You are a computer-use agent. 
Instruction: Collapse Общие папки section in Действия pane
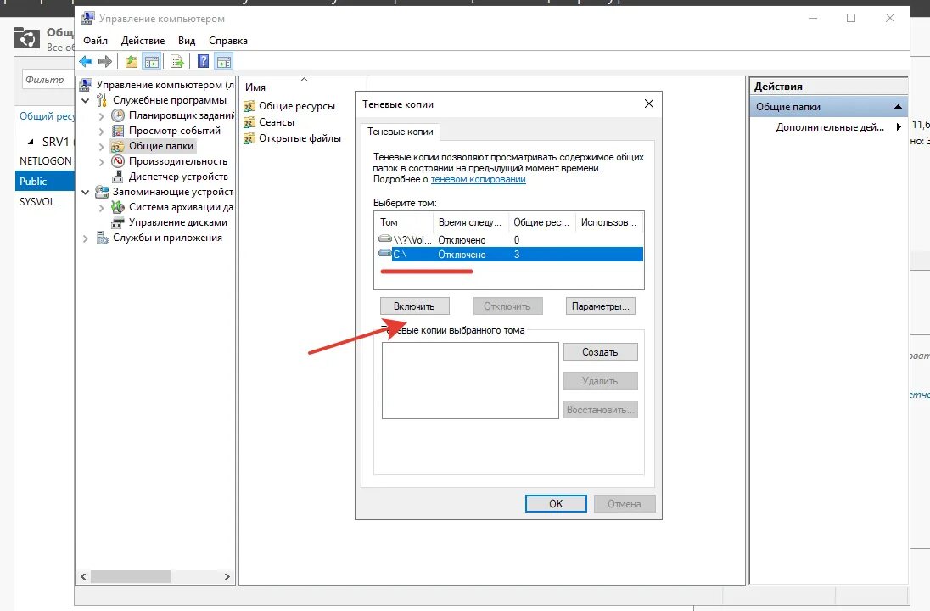(898, 107)
